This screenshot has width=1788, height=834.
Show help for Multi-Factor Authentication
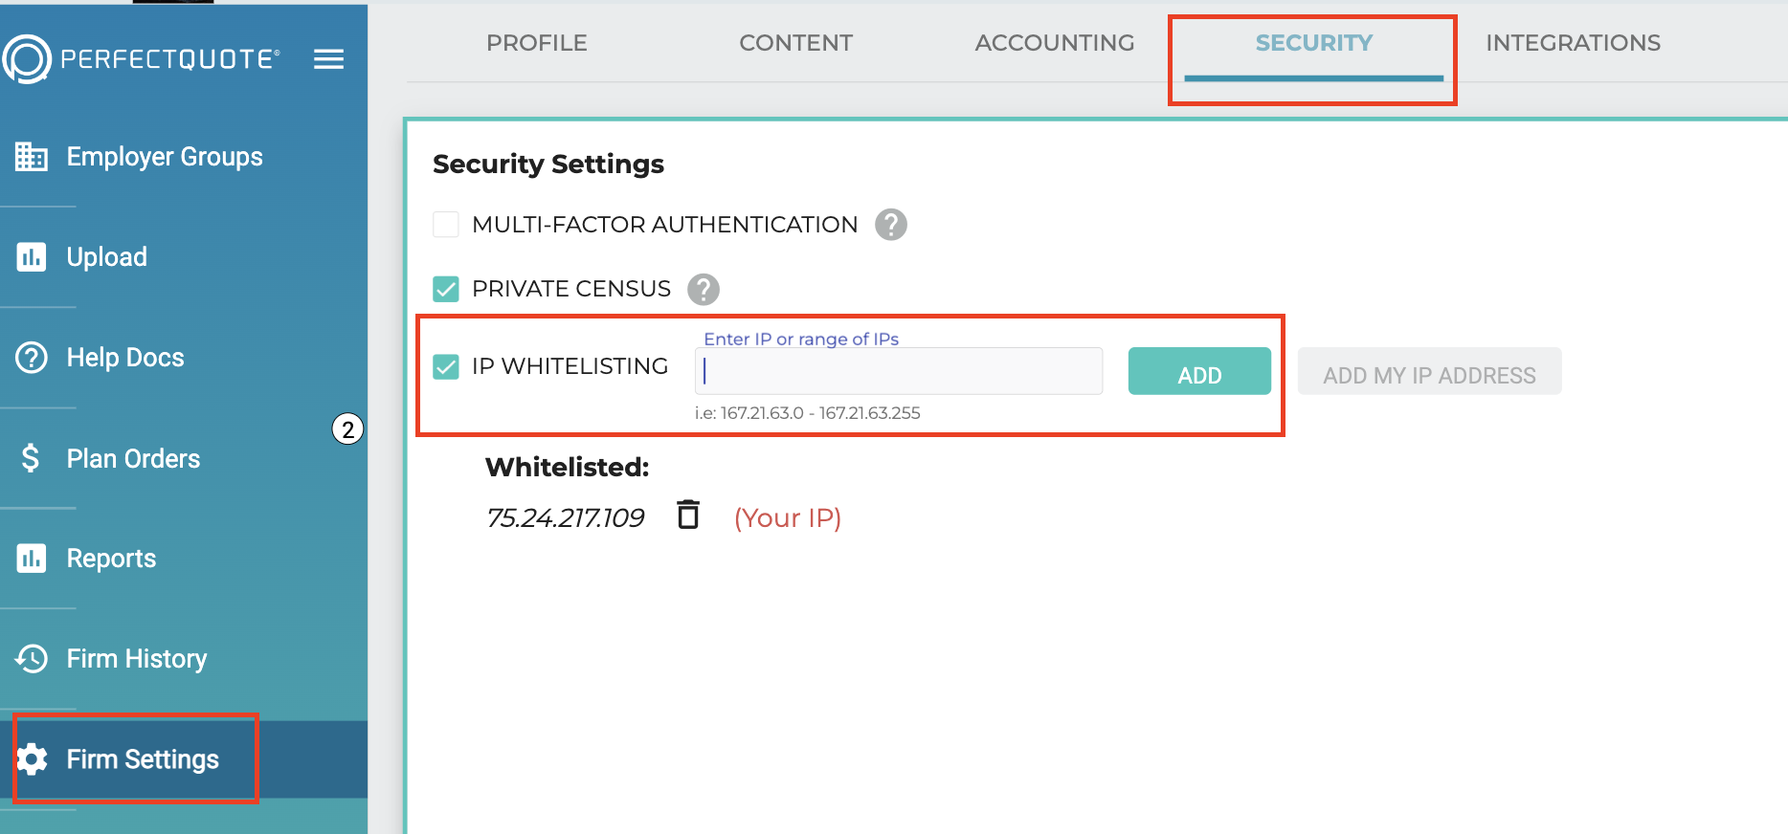point(891,225)
